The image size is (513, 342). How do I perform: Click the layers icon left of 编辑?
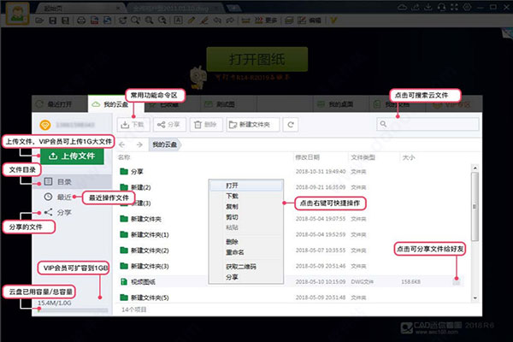click(289, 21)
